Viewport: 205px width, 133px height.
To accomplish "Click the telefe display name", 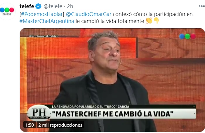I will pos(27,6).
